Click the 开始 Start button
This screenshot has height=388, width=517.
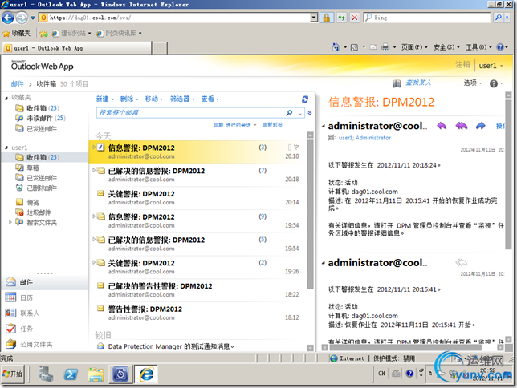coord(13,374)
